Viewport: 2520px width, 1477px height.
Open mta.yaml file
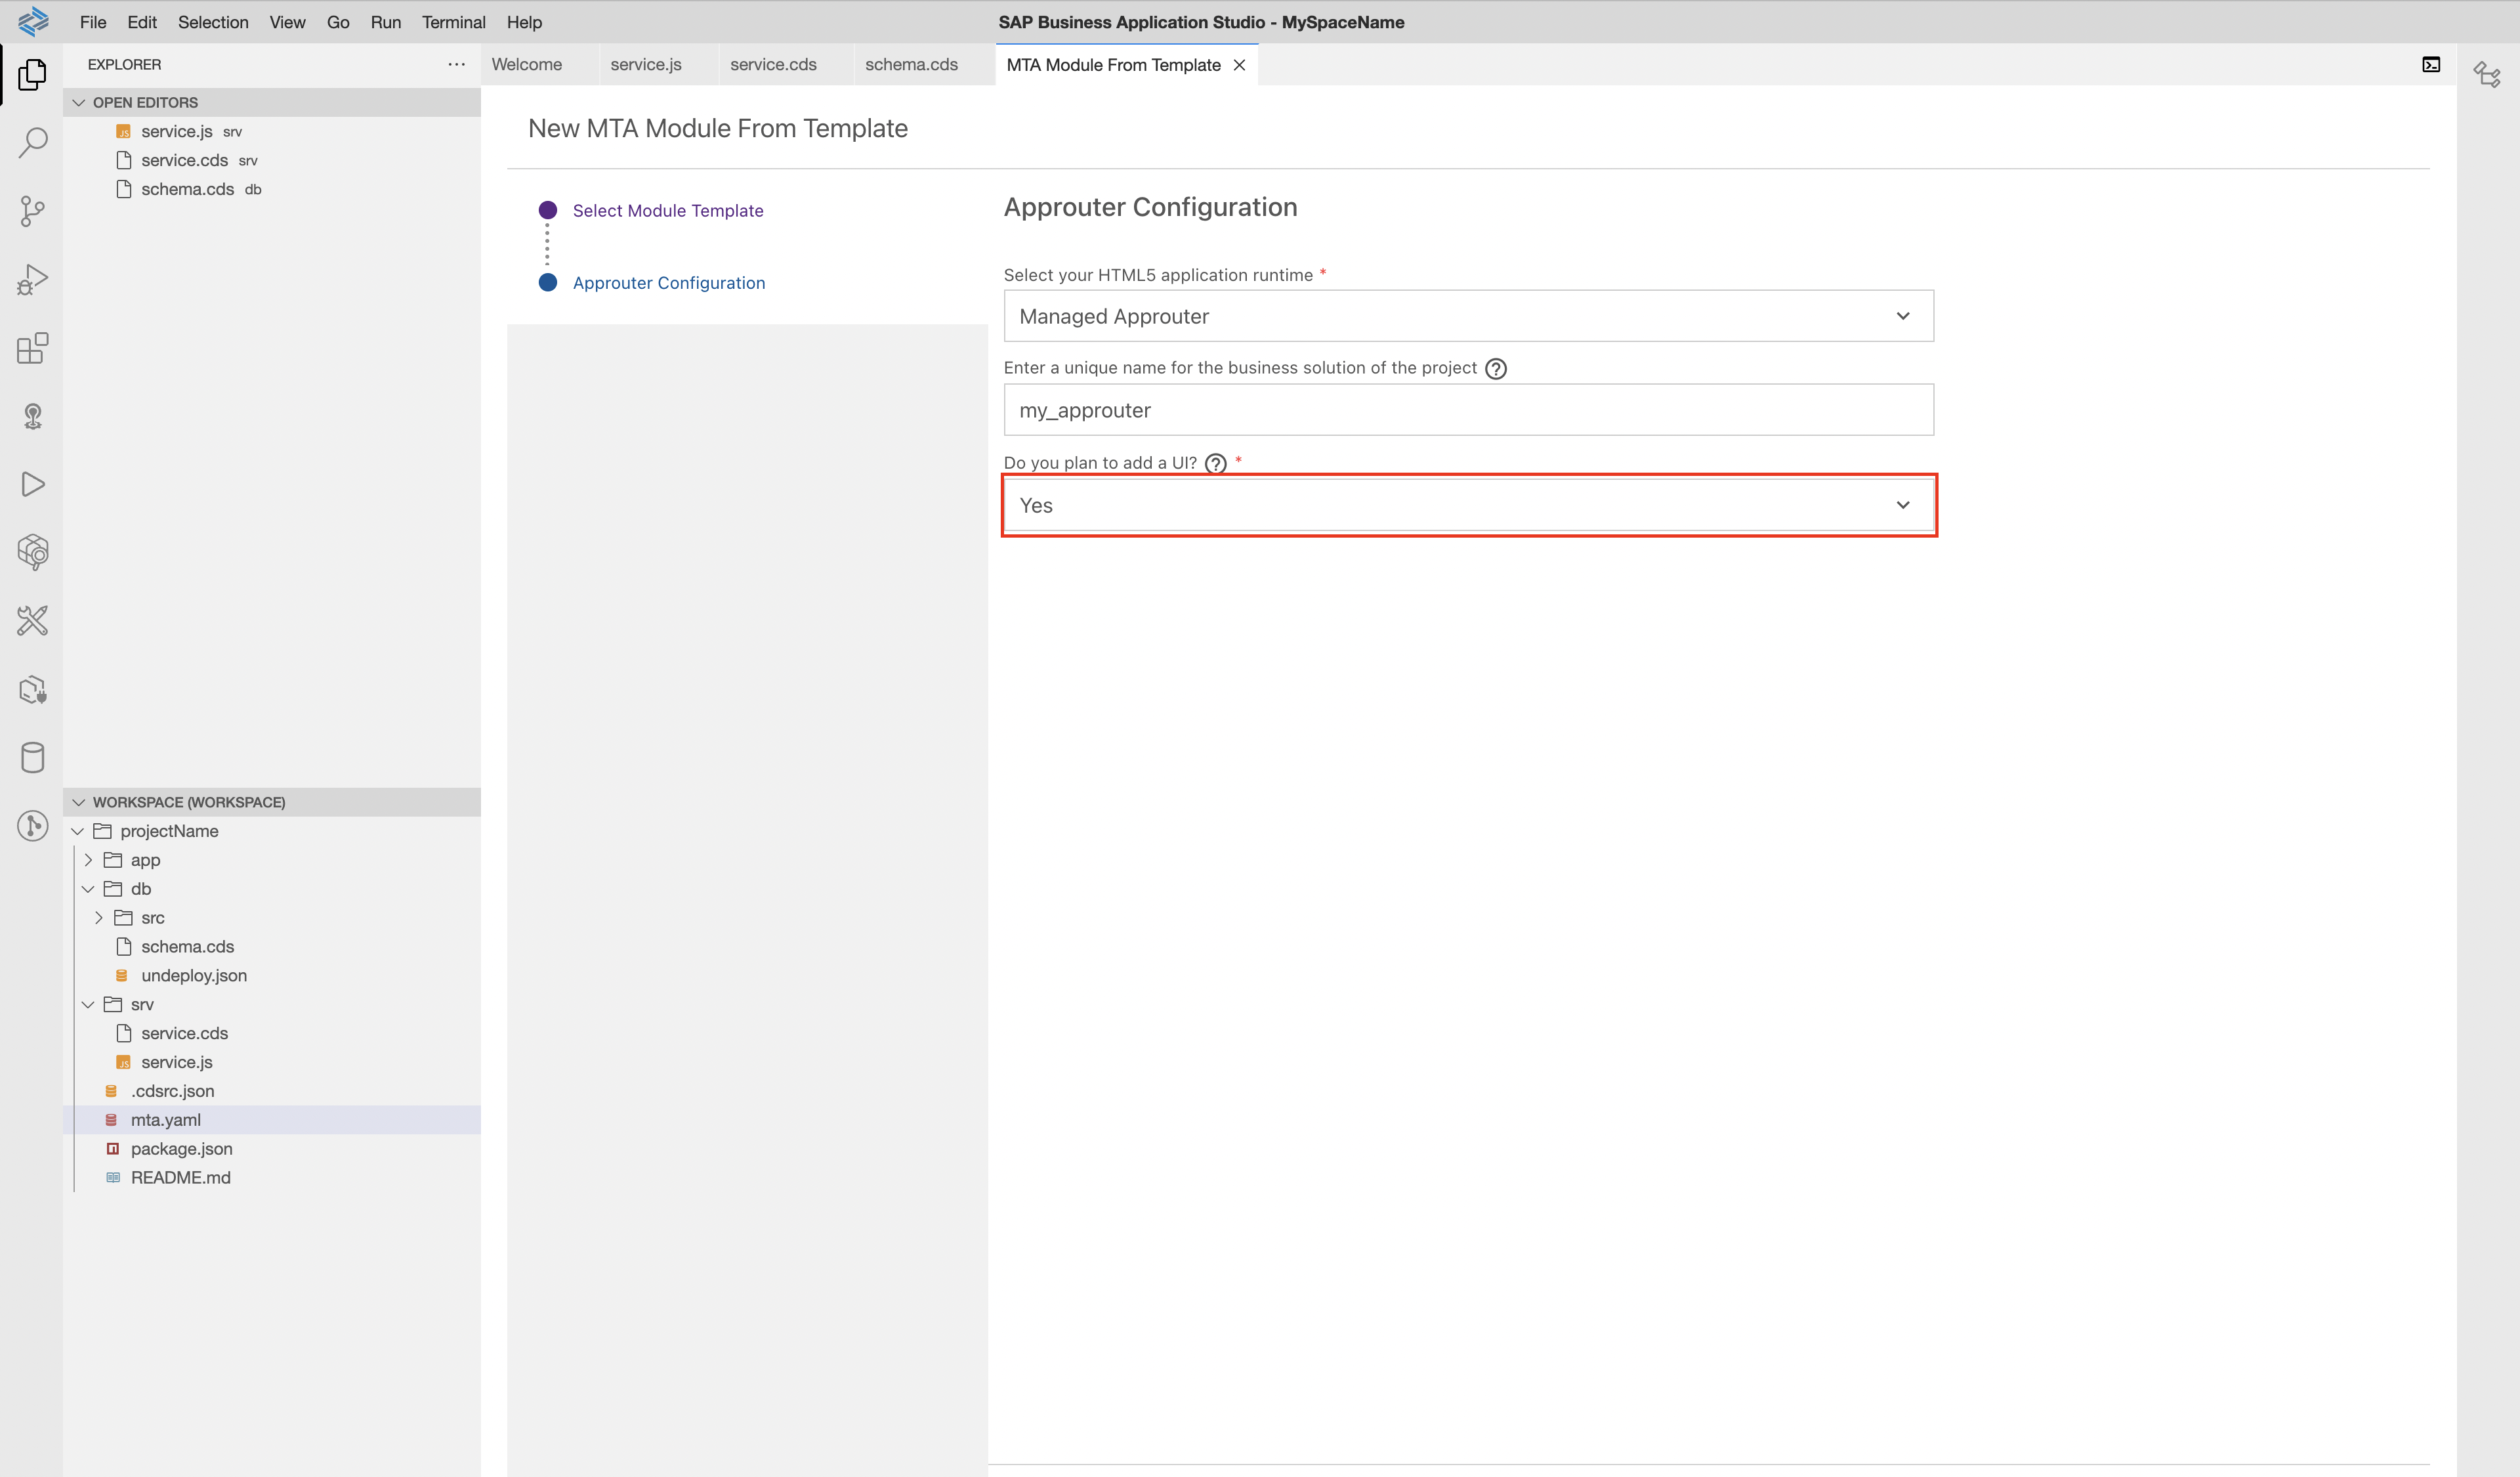coord(271,1120)
